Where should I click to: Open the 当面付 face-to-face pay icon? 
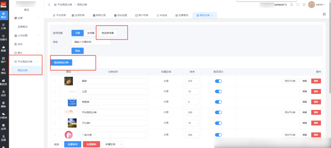coord(3,38)
